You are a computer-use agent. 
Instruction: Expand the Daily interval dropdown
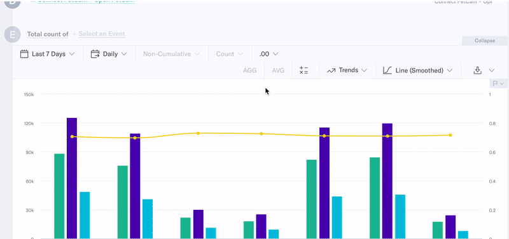coord(109,54)
